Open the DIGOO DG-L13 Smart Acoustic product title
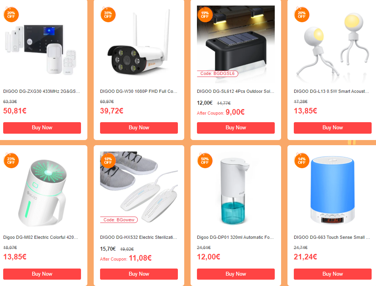Viewport: 376px width, 286px height. click(331, 91)
